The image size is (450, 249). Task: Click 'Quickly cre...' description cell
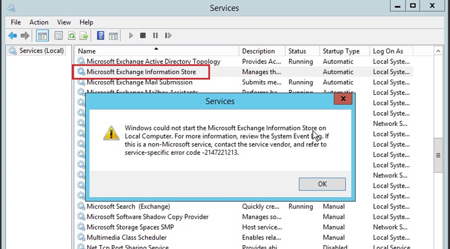(261, 206)
